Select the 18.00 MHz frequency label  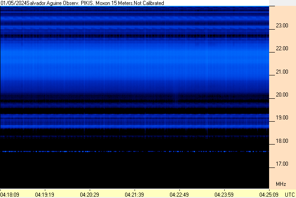(282, 141)
